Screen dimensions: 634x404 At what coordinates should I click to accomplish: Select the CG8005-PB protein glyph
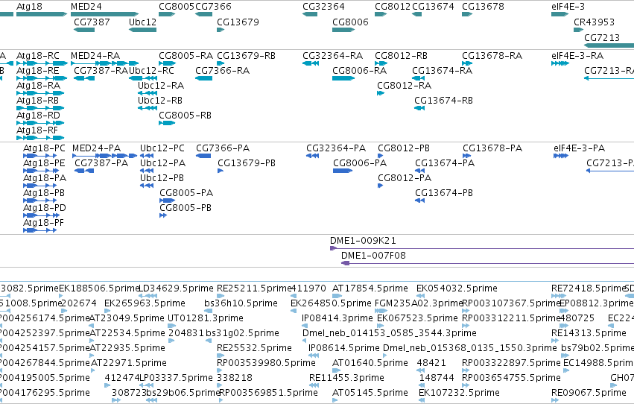[x=163, y=215]
